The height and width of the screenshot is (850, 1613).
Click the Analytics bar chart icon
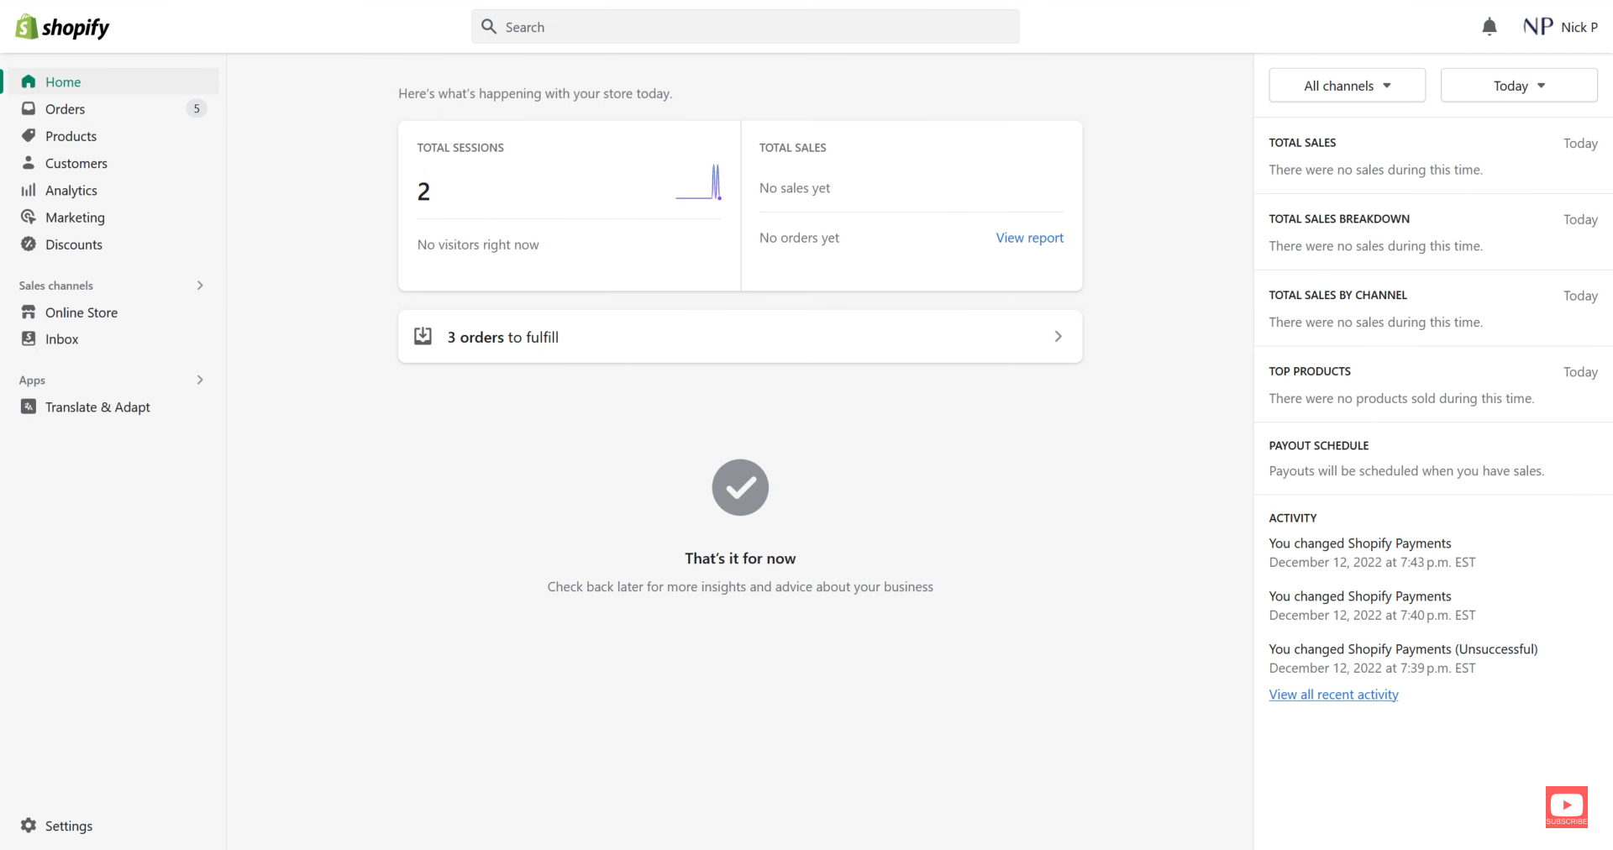(x=29, y=190)
